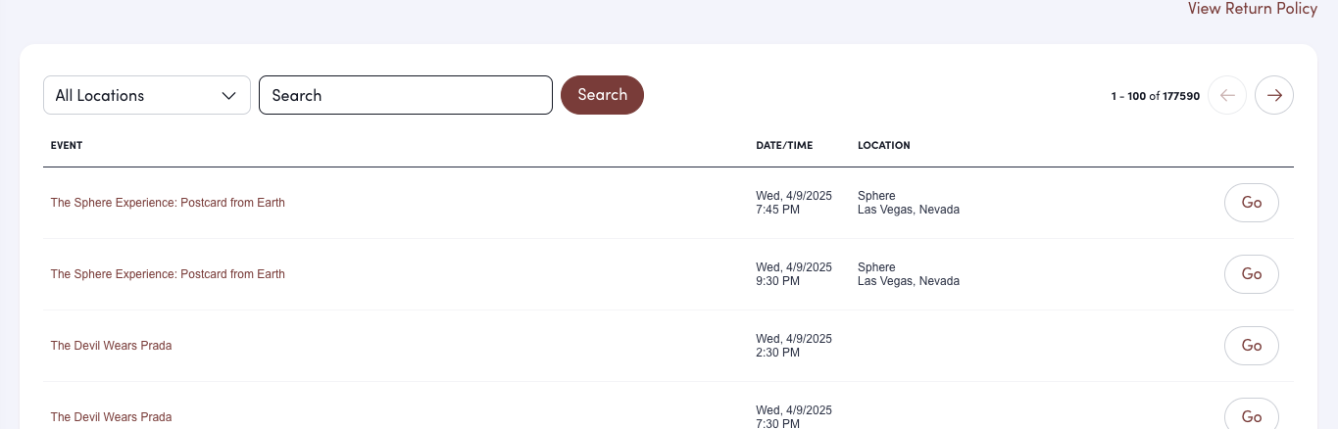Click the previous page arrow button
This screenshot has width=1338, height=429.
1227,95
